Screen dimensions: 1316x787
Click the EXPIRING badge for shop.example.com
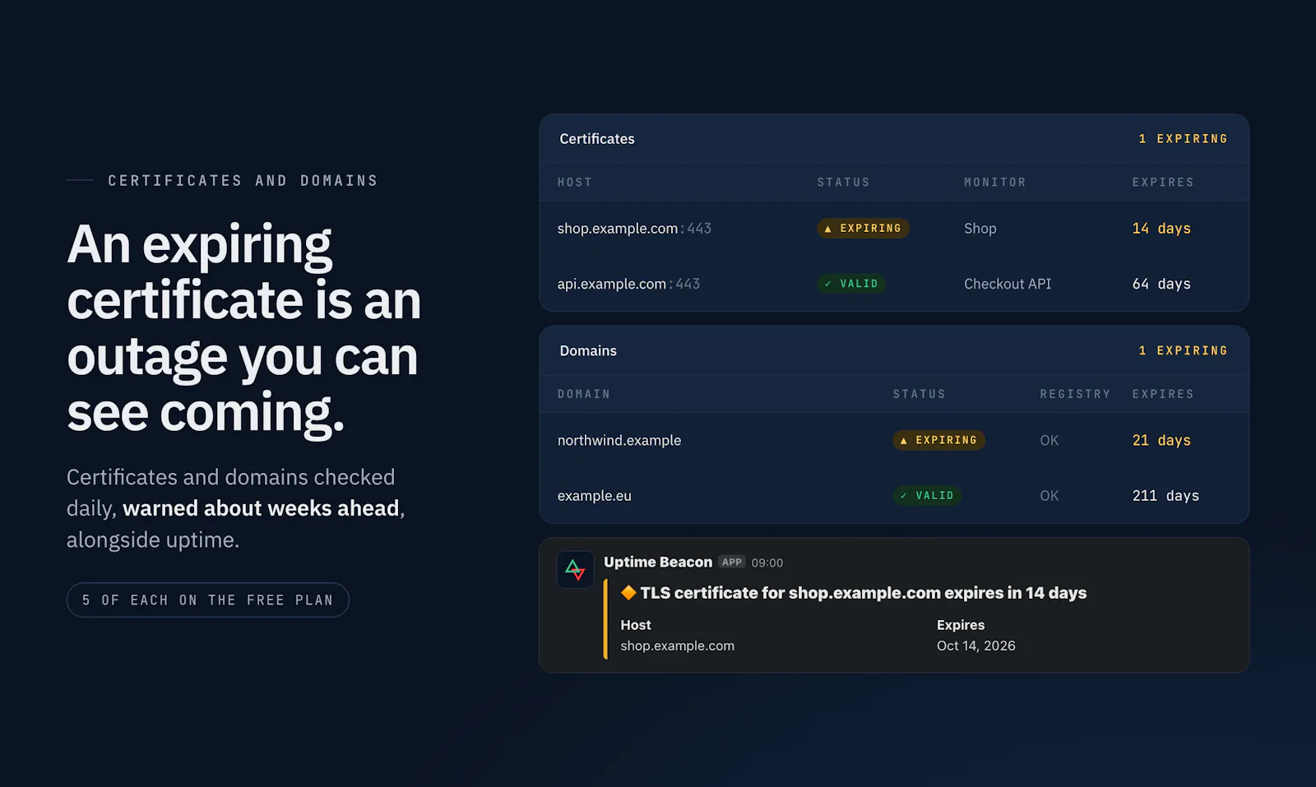tap(863, 229)
